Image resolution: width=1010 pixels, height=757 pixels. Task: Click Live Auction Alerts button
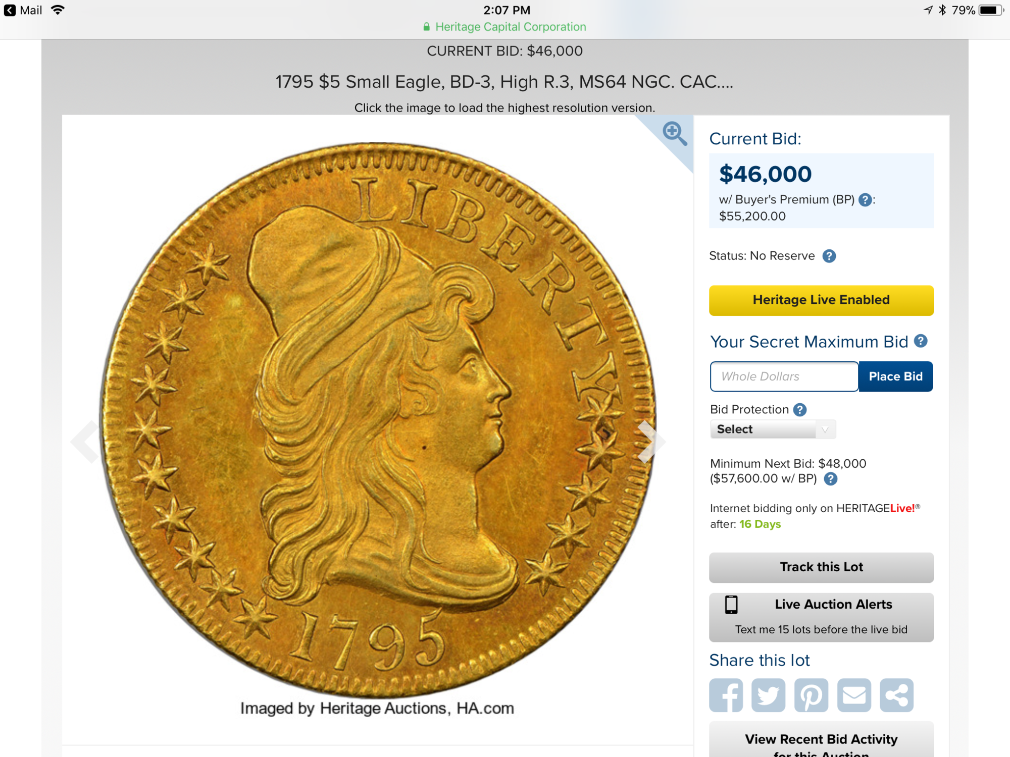(821, 617)
